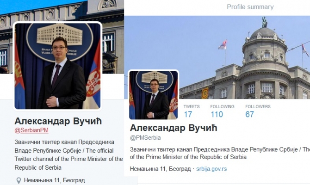Open the profile photo in Profile summary card
Viewport: 310px width, 185px height.
154,95
